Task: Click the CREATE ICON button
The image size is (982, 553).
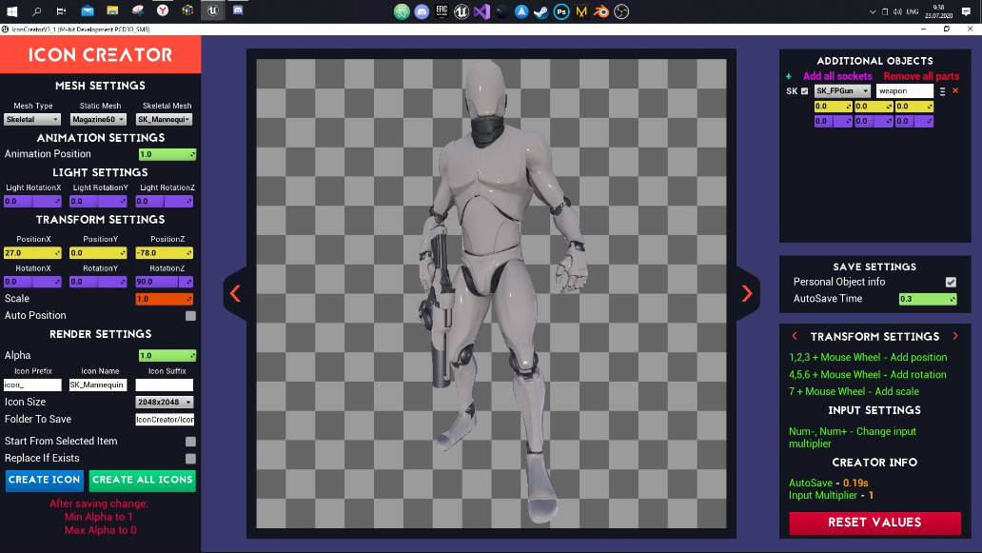Action: click(x=45, y=481)
